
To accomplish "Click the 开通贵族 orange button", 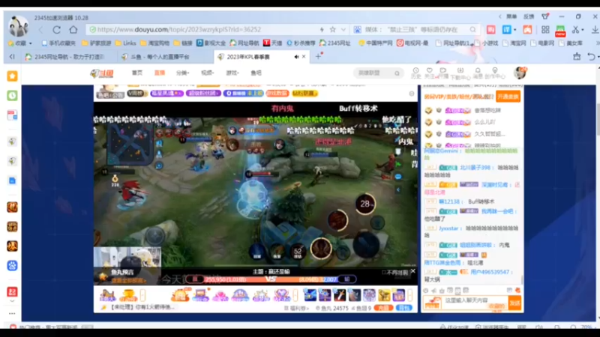I will (508, 97).
